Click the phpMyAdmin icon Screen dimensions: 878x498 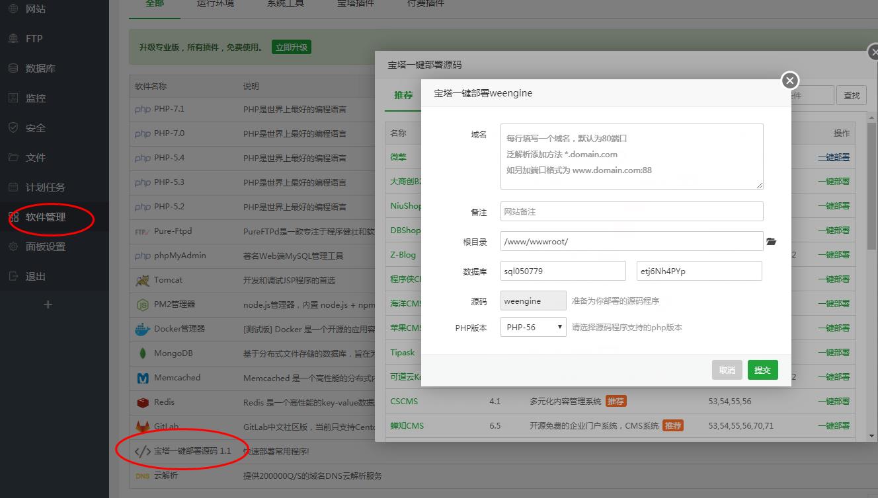143,256
